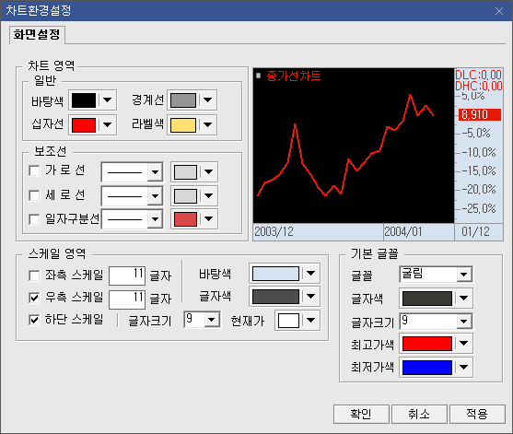Click the 좌측 스케일 글자 count input field
The image size is (513, 434).
point(127,276)
